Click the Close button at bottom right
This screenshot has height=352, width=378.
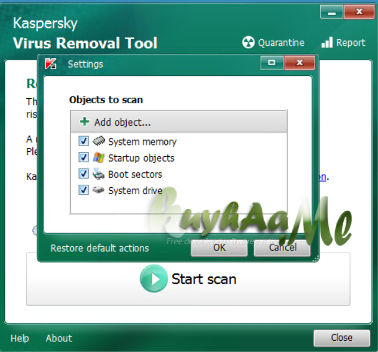(341, 338)
